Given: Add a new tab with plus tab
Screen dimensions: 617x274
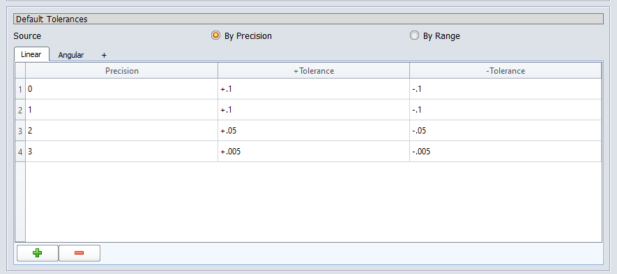Looking at the screenshot, I should click(x=104, y=55).
